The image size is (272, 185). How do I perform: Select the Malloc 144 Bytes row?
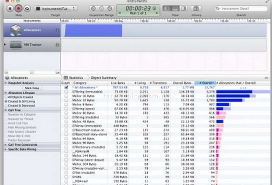pyautogui.click(x=165, y=156)
